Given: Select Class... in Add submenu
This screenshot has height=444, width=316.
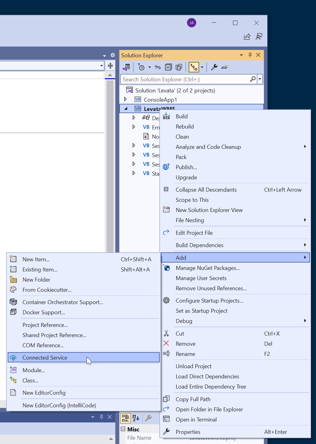Looking at the screenshot, I should (84, 380).
